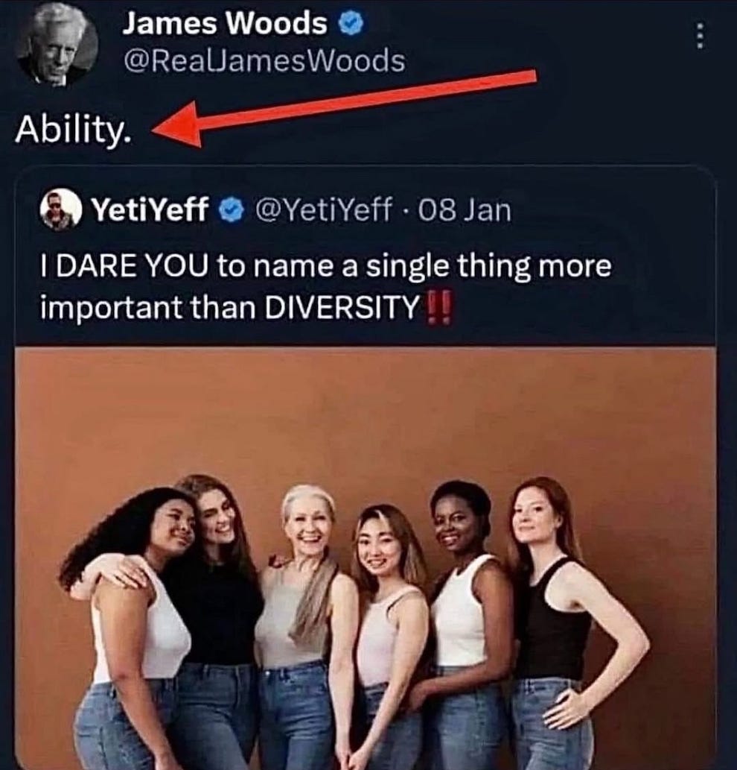
Task: Open YetiYeff's small avatar
Action: [60, 209]
